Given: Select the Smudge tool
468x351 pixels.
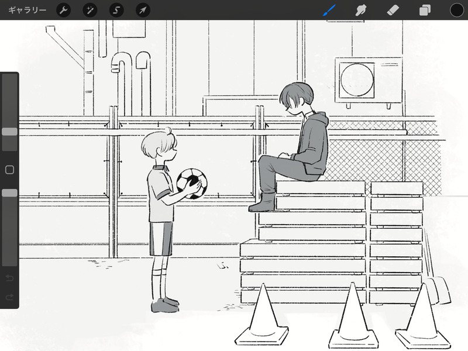Looking at the screenshot, I should pos(361,10).
